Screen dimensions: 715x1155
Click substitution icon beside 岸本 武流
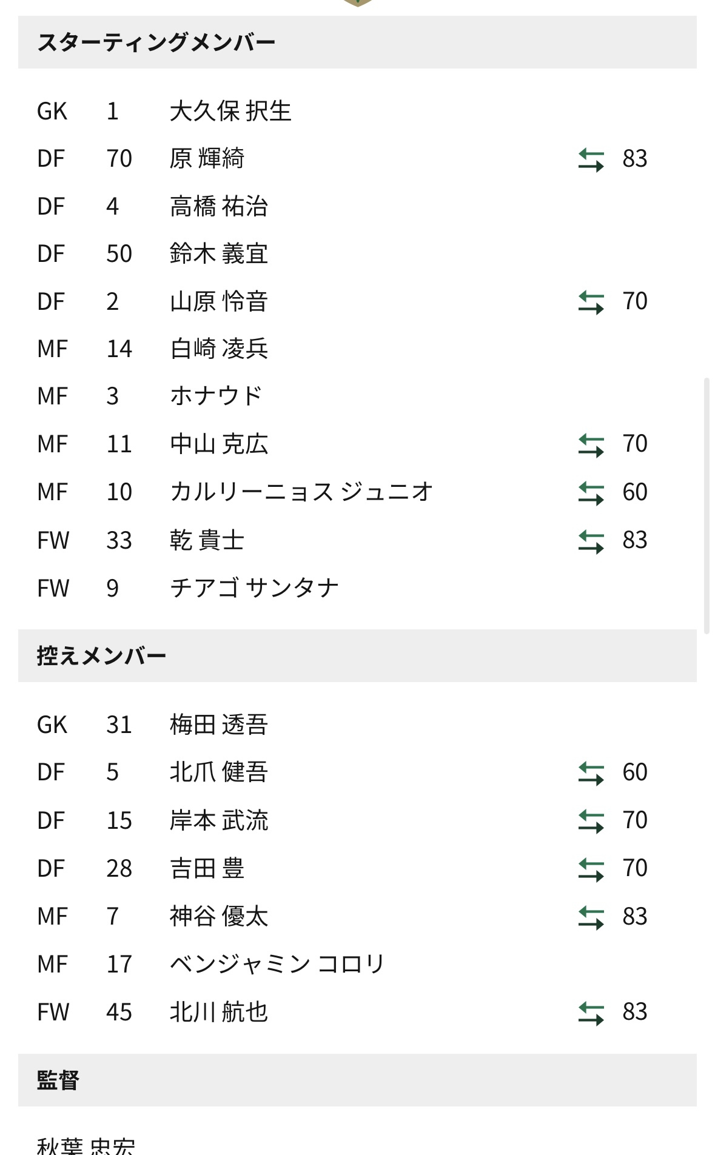[x=591, y=821]
